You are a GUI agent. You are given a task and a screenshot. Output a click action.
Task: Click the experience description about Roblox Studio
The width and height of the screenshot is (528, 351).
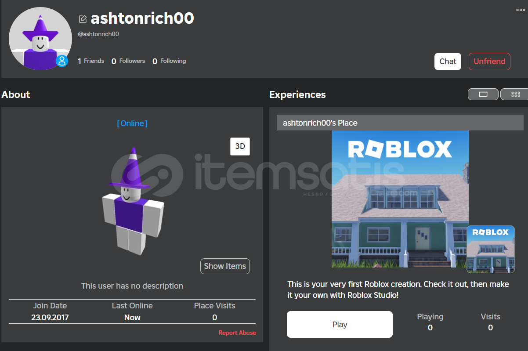(x=398, y=289)
